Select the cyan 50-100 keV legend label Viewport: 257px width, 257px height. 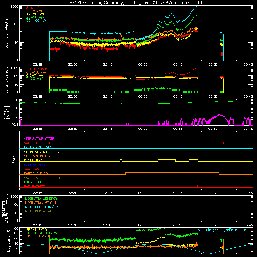click(36, 21)
